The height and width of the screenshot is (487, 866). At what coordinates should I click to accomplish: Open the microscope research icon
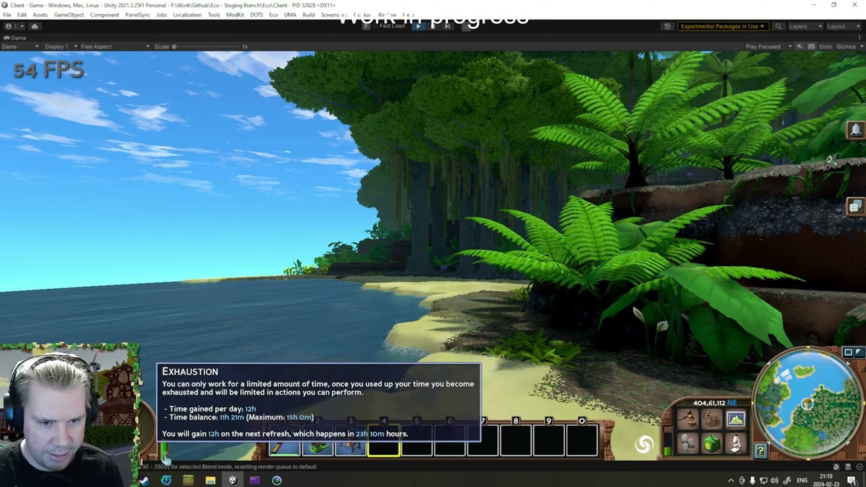click(735, 444)
